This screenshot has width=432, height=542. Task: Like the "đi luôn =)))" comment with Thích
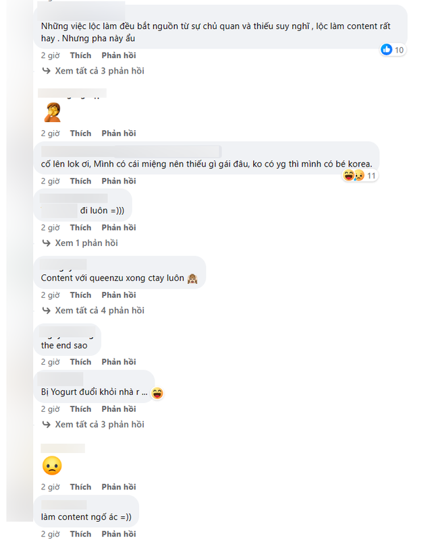80,228
